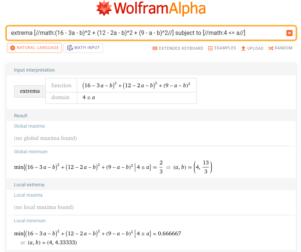Click the Extended Keyboard icon

155,48
